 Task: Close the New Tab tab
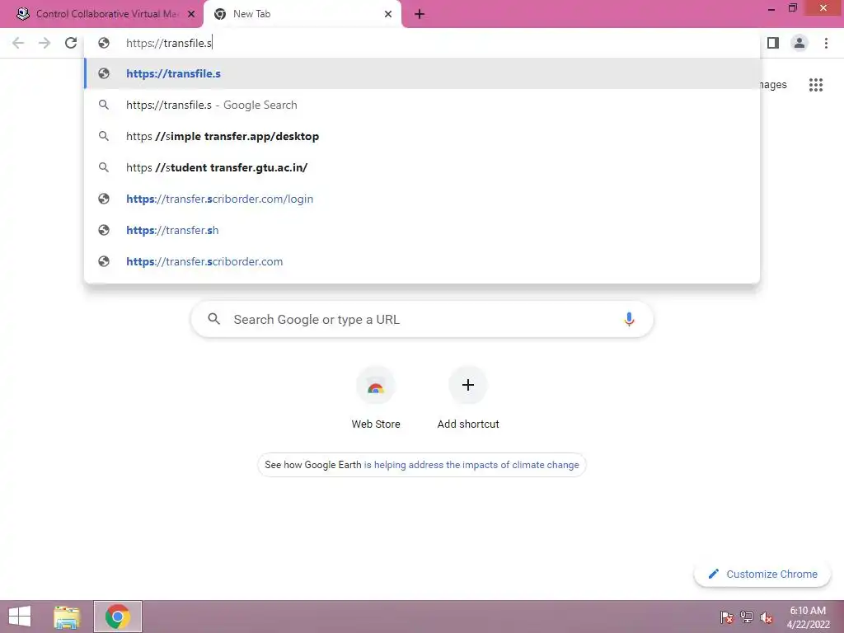pyautogui.click(x=388, y=14)
